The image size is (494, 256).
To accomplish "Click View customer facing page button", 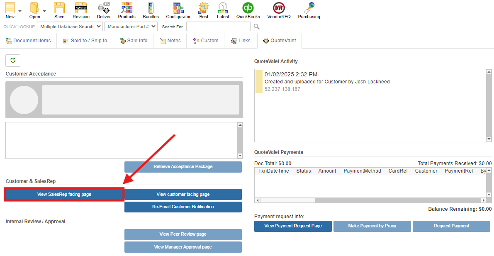I will 183,194.
